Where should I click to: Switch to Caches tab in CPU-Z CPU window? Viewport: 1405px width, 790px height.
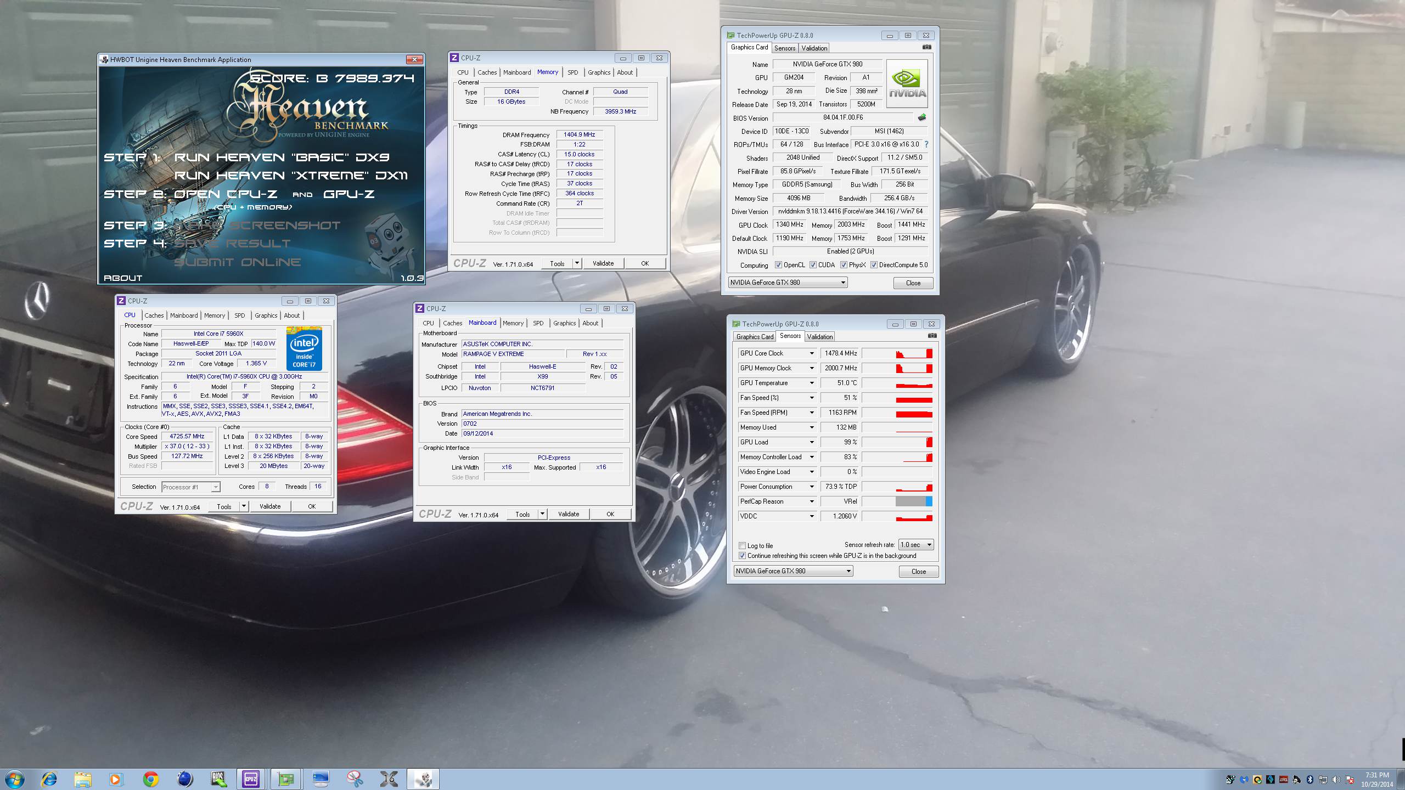click(x=154, y=315)
